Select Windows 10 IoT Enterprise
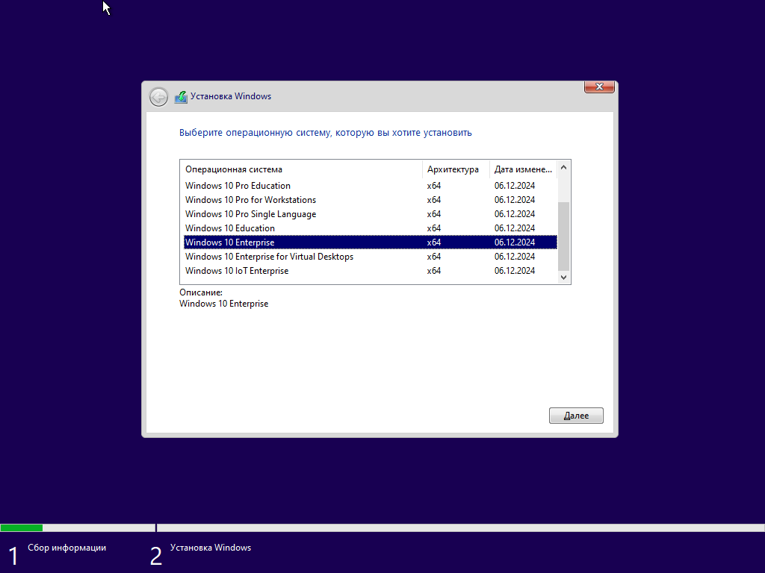The height and width of the screenshot is (573, 765). [x=371, y=270]
